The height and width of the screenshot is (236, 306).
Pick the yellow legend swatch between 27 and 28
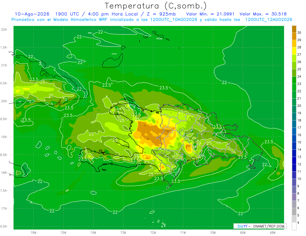click(x=294, y=51)
